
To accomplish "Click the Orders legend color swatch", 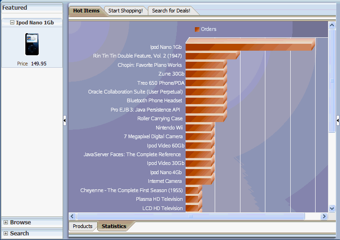I will pyautogui.click(x=197, y=29).
